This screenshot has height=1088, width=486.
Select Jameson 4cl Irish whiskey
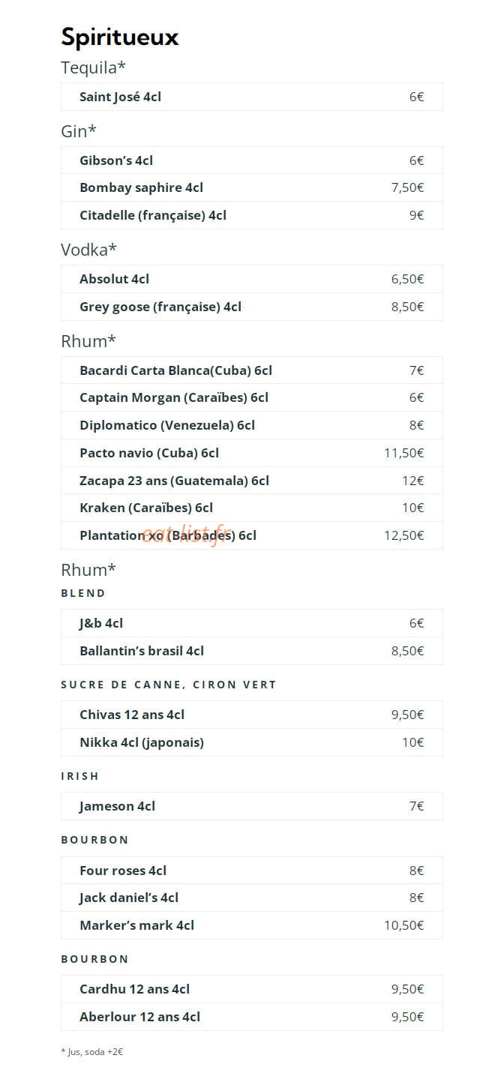pos(251,806)
